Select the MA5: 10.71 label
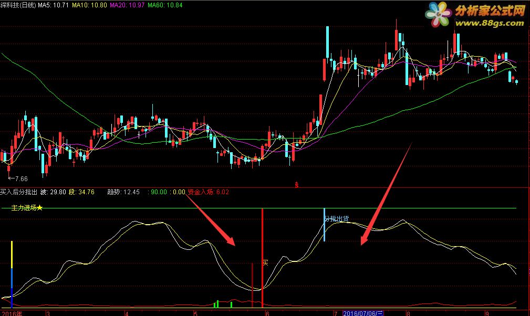 point(53,5)
